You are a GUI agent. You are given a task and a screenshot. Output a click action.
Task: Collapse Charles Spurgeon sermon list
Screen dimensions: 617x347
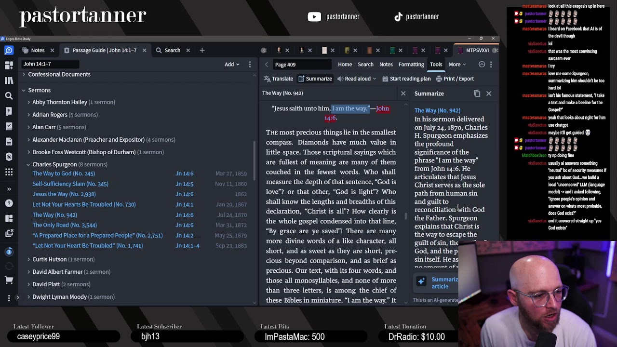(x=28, y=164)
